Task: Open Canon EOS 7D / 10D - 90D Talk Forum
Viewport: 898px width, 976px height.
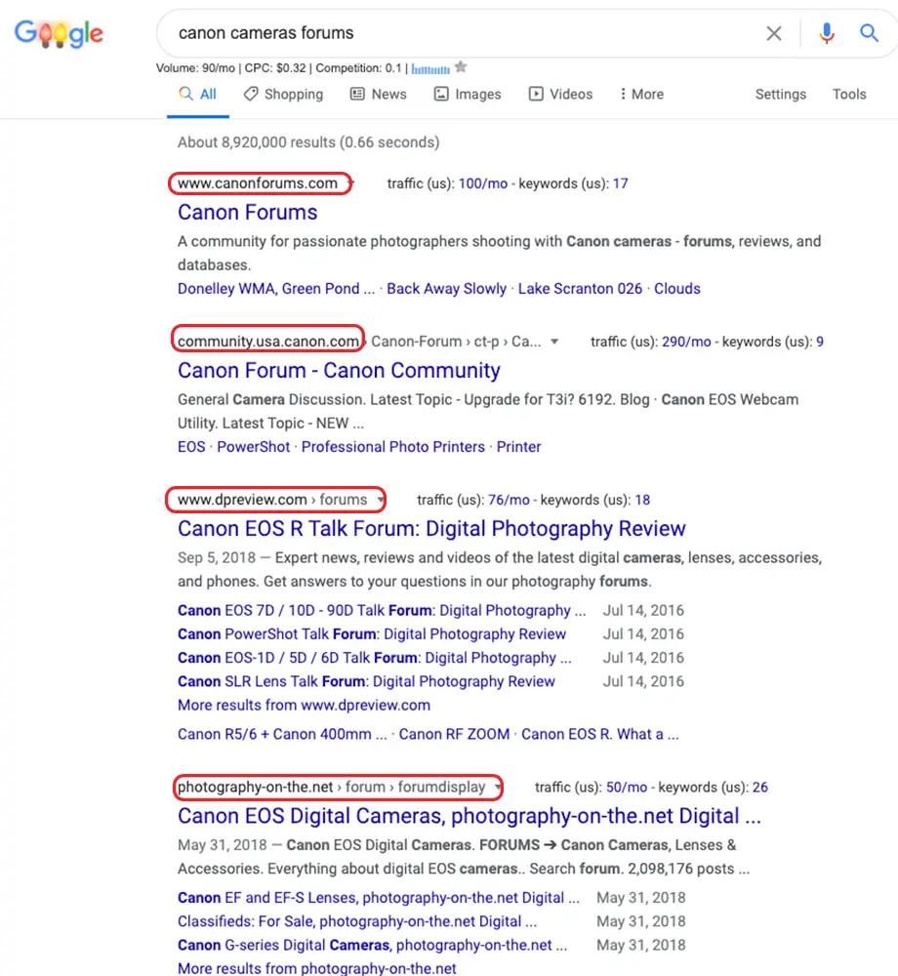Action: [382, 611]
